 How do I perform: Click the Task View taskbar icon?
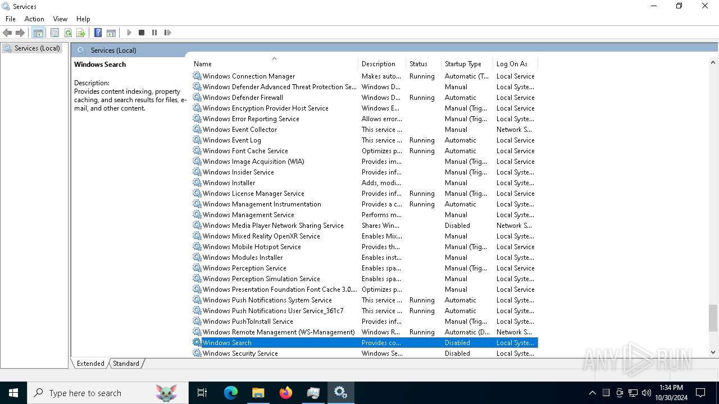(x=202, y=393)
